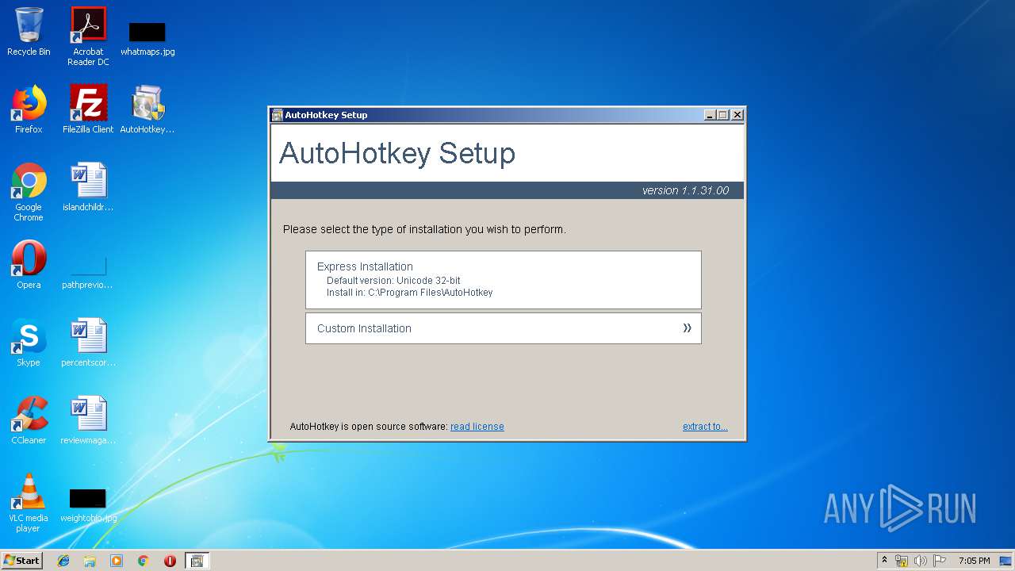
Task: Select the Recycle Bin desktop icon
Action: 29,33
